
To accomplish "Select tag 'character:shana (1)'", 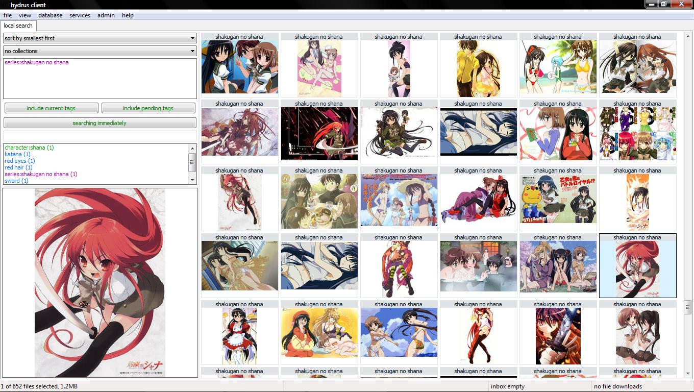I will click(x=29, y=148).
